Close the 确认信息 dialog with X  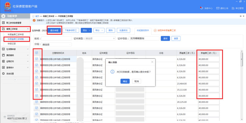(152, 62)
